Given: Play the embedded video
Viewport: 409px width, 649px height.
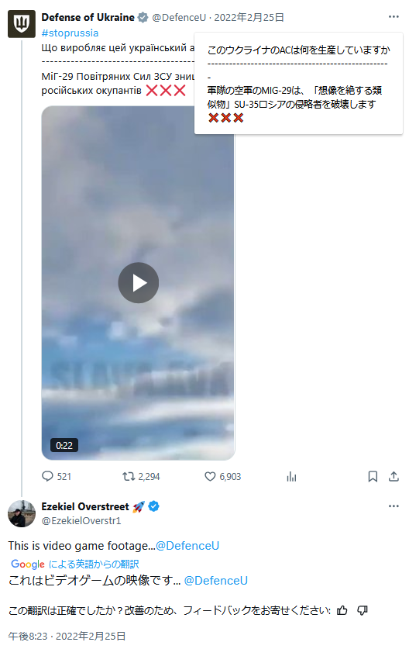Looking at the screenshot, I should click(138, 283).
